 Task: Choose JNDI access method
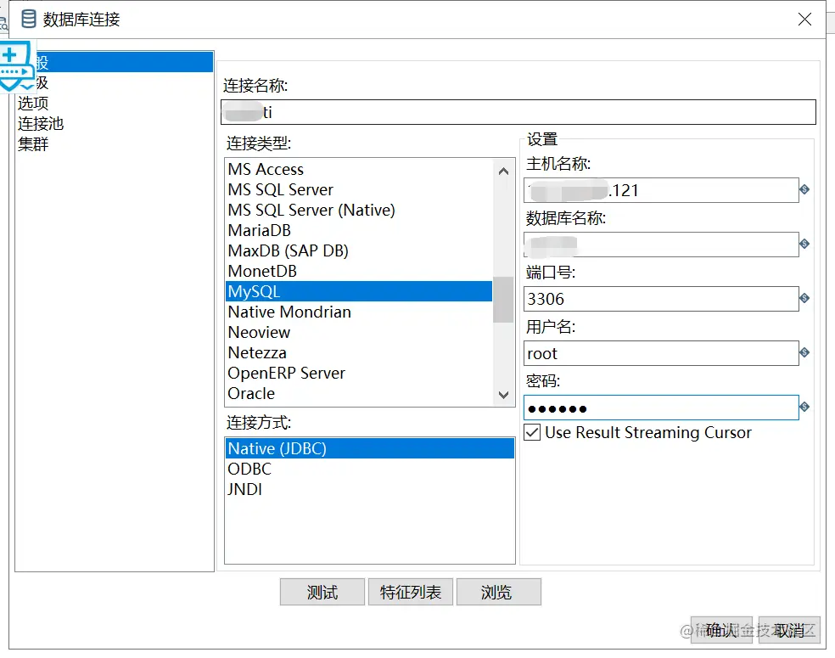[x=370, y=488]
